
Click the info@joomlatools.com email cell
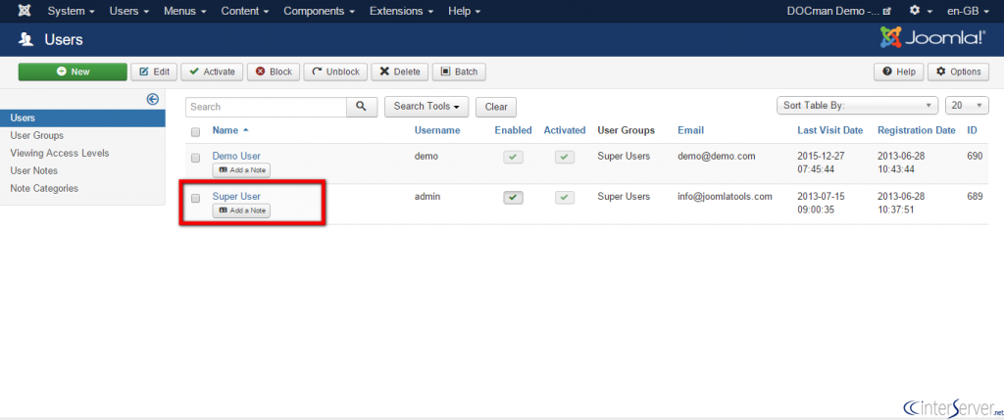(725, 196)
